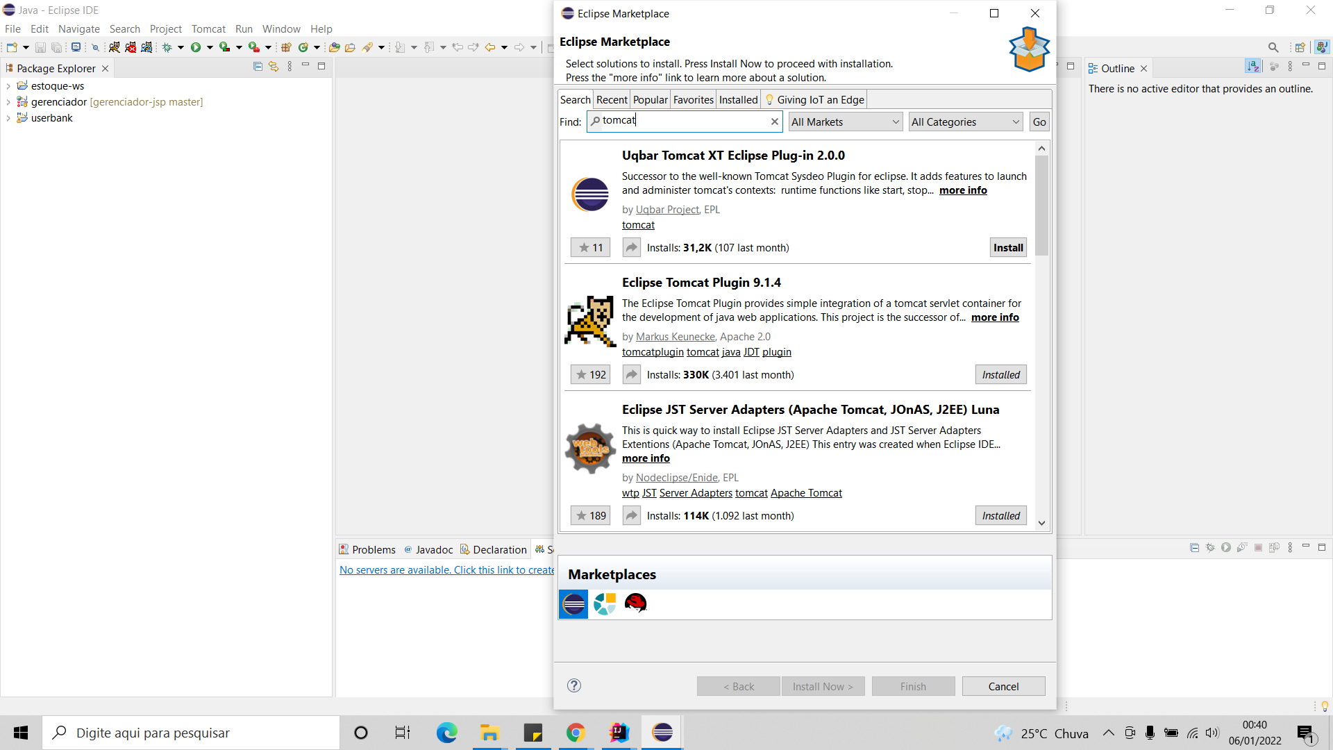Click the Eclipse search magnifier icon
The width and height of the screenshot is (1333, 750).
coord(1273,47)
